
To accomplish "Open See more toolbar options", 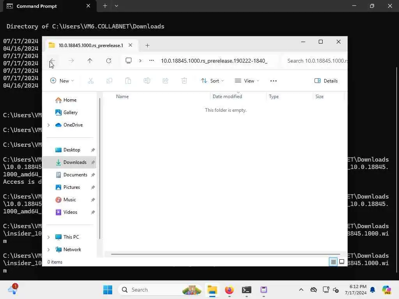I will (x=274, y=81).
